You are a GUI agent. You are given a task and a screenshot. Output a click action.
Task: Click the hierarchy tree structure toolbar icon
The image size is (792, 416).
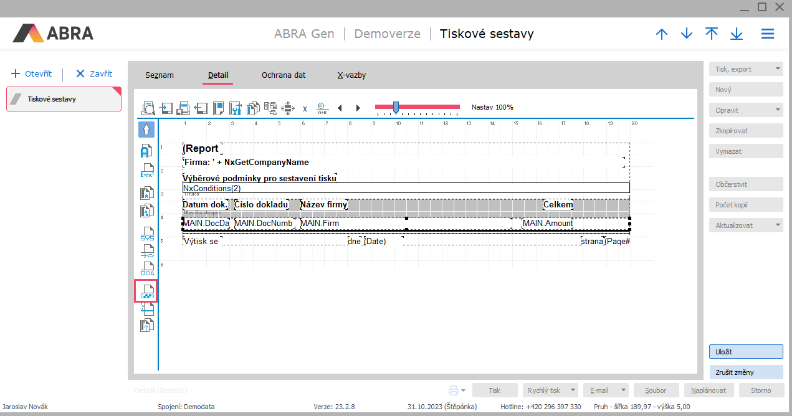point(270,108)
